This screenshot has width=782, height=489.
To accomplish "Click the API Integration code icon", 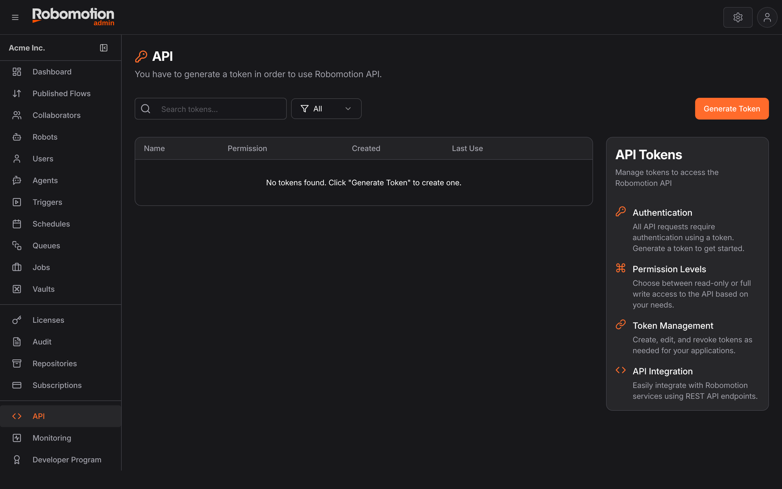I will pyautogui.click(x=621, y=370).
